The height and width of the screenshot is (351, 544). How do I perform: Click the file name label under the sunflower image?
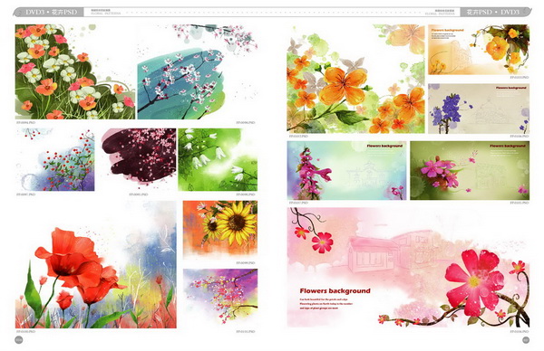(x=246, y=262)
